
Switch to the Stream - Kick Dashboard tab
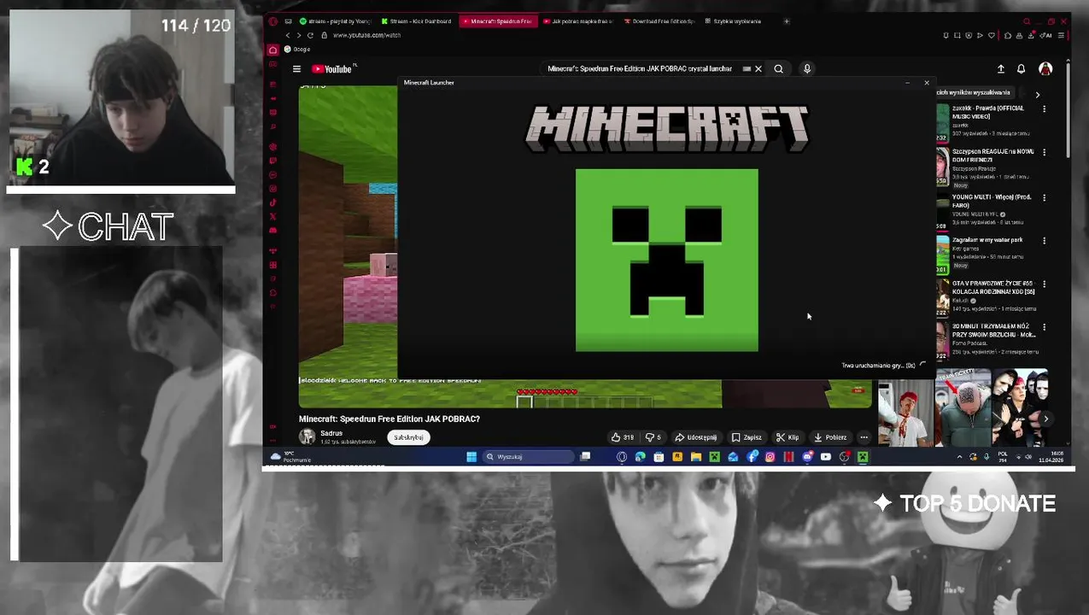416,21
